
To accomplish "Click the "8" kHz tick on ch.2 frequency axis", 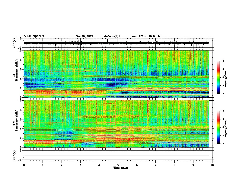I will pyautogui.click(x=21, y=110).
